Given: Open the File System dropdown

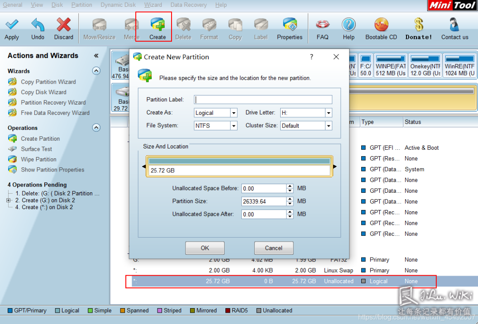Looking at the screenshot, I should pyautogui.click(x=234, y=126).
